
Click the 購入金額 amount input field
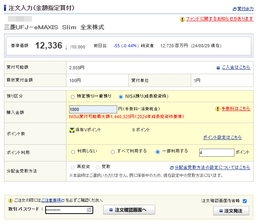point(93,109)
